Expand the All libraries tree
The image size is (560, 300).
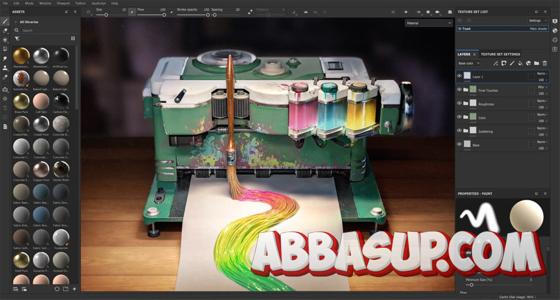click(16, 22)
